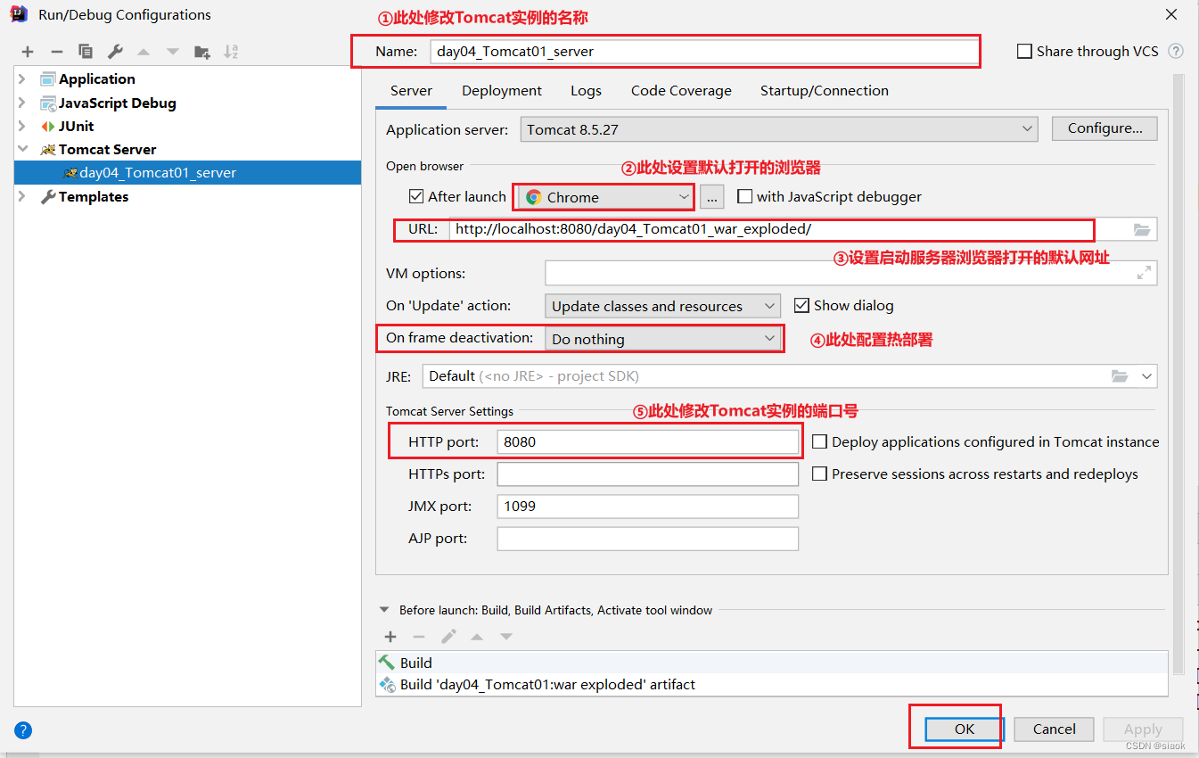Switch to the Server tab
Viewport: 1199px width, 758px height.
click(411, 90)
